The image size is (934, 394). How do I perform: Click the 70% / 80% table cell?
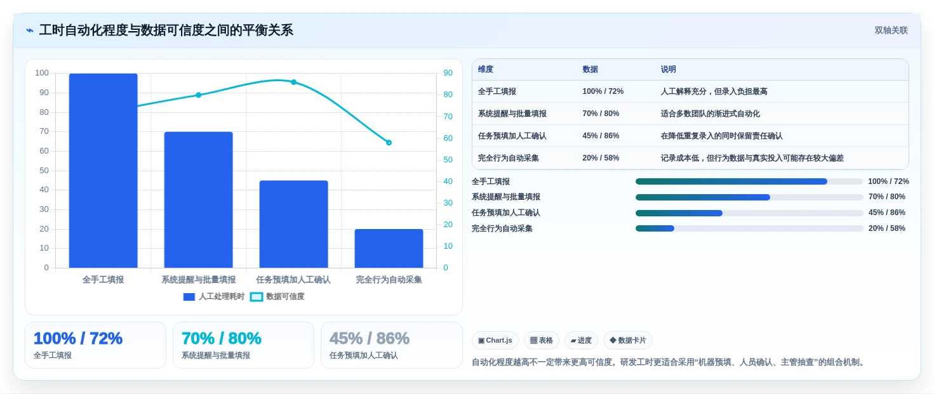(601, 114)
